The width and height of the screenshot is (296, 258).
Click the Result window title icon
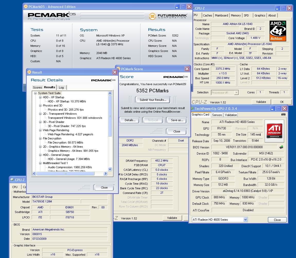(x=29, y=72)
